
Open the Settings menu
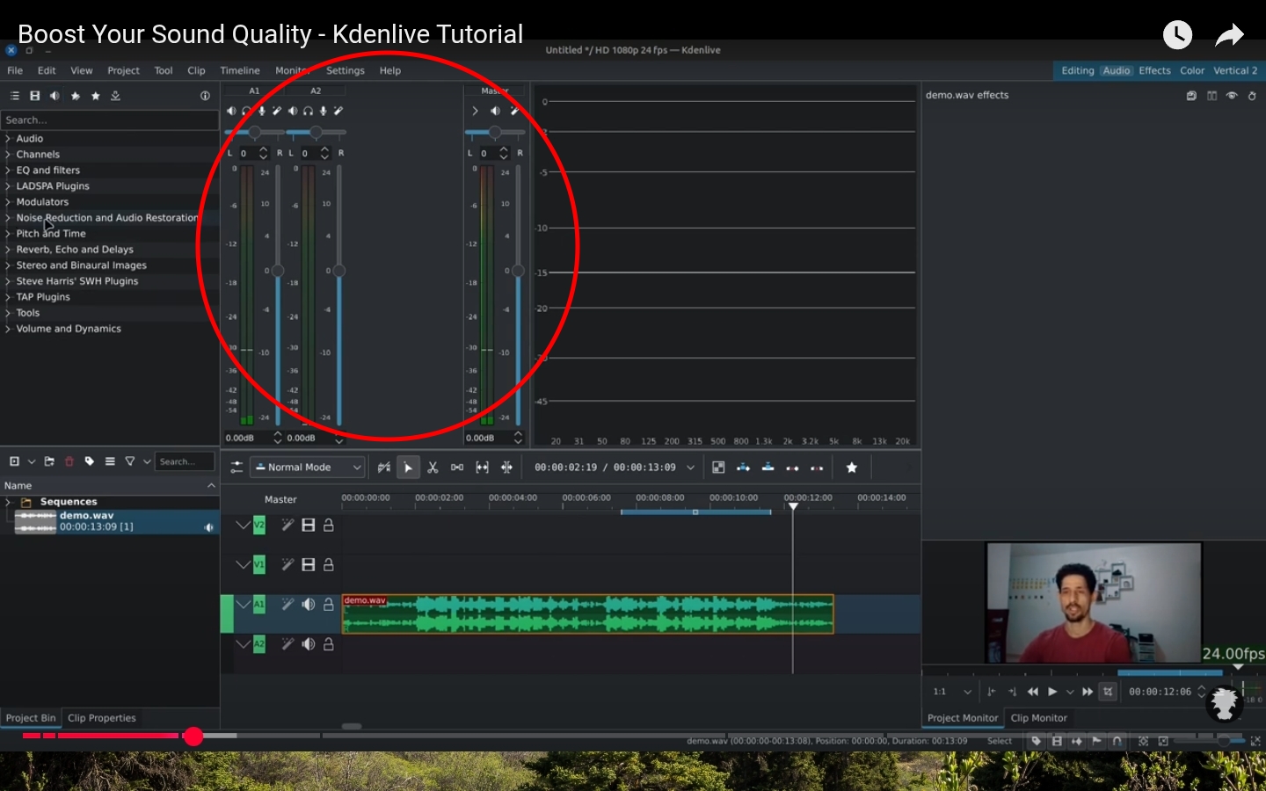345,70
